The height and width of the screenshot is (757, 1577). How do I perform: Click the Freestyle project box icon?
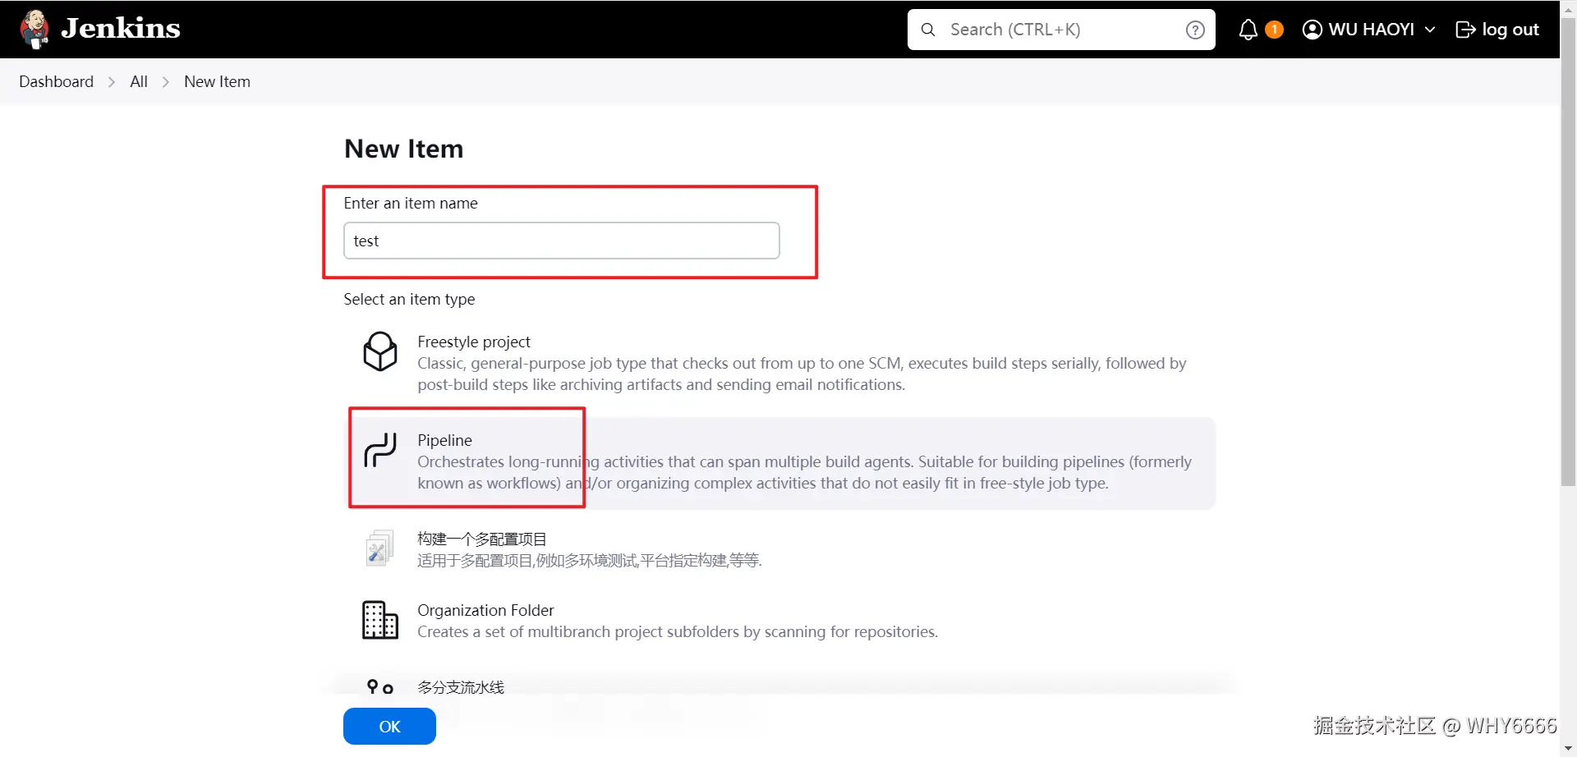[380, 351]
